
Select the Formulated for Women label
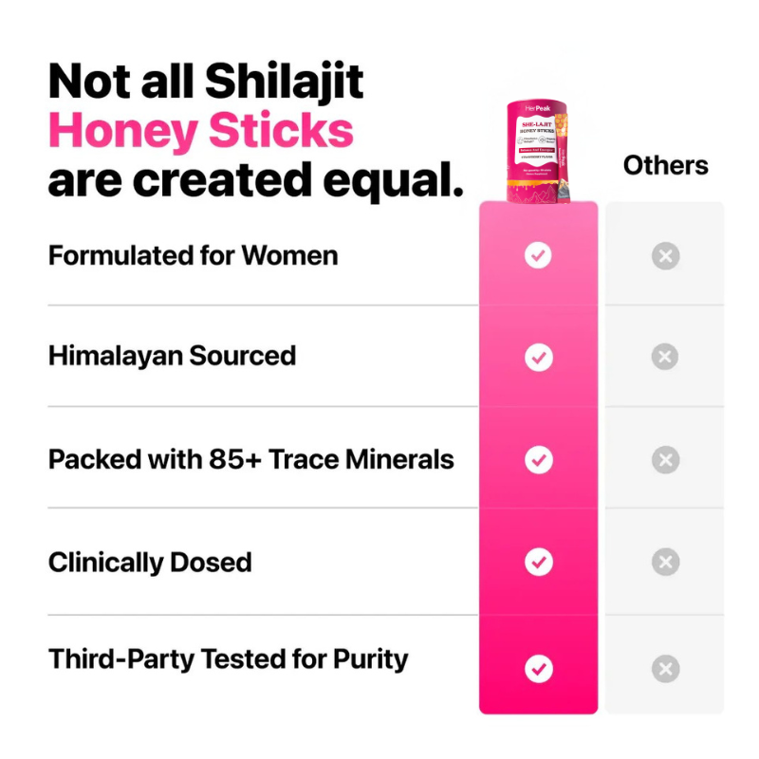tap(193, 256)
